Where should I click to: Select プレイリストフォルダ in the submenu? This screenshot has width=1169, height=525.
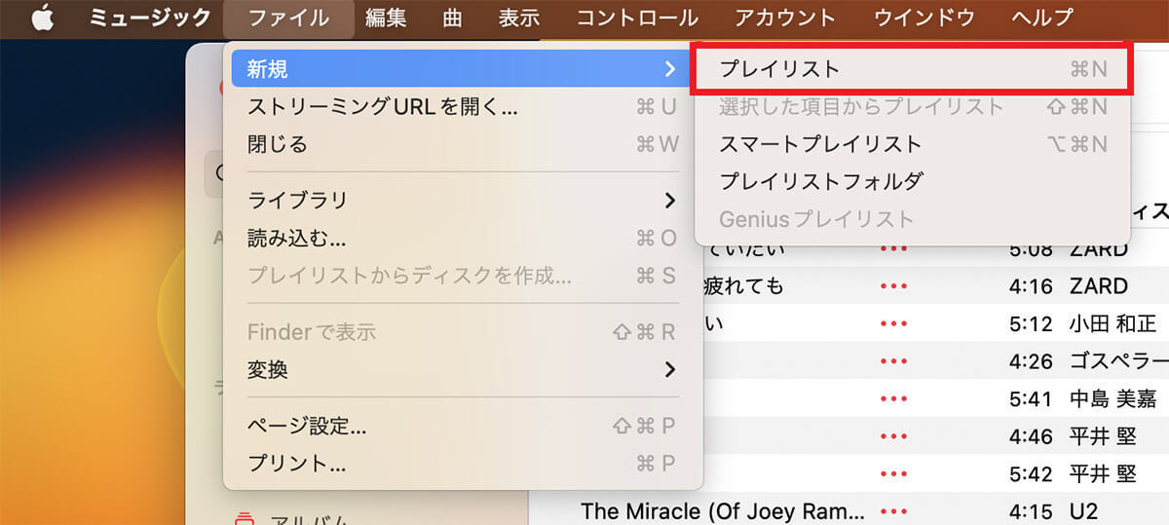click(911, 181)
